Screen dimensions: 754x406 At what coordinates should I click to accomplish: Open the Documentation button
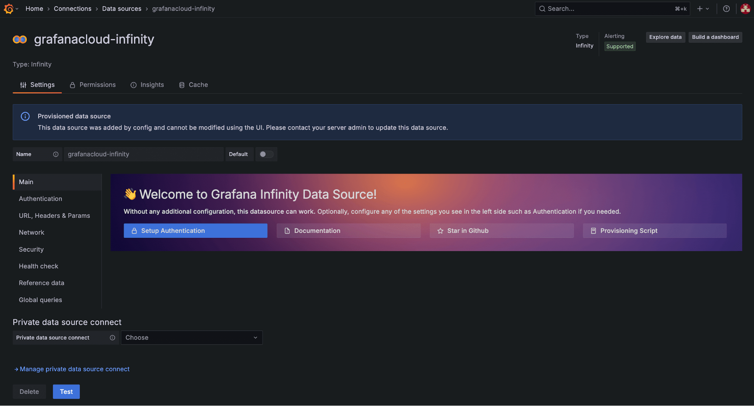click(349, 231)
